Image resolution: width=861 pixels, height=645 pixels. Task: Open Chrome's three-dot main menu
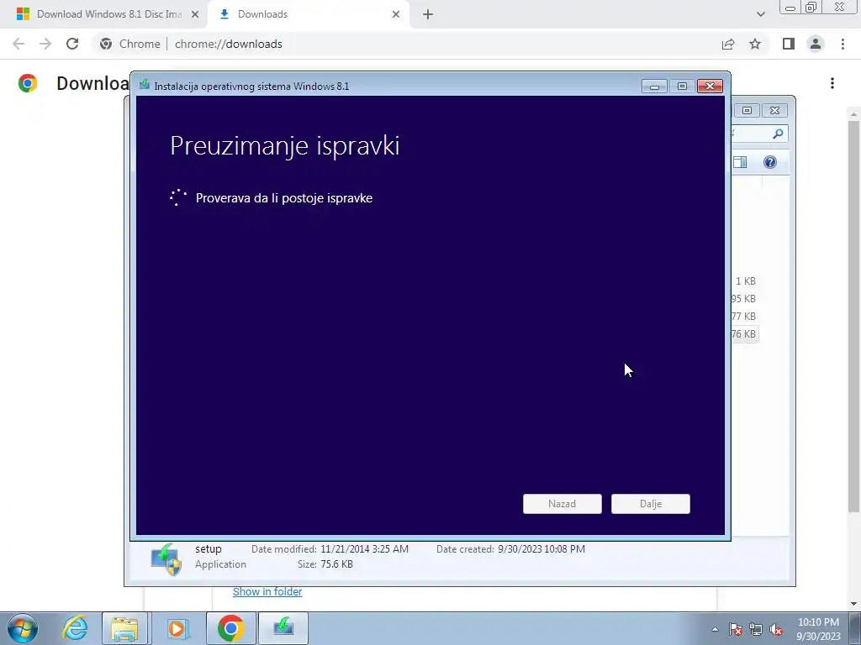pos(843,44)
